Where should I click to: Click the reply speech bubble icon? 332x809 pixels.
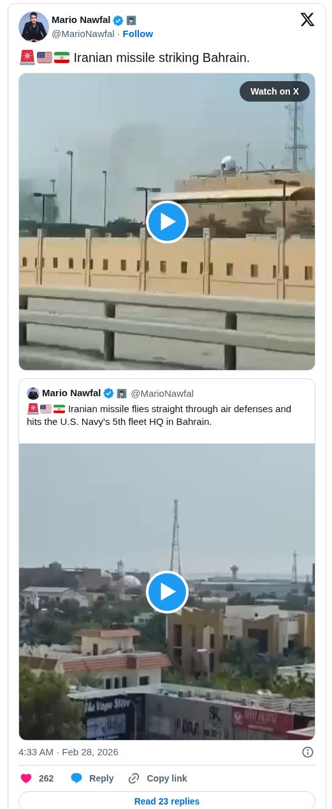pos(76,778)
